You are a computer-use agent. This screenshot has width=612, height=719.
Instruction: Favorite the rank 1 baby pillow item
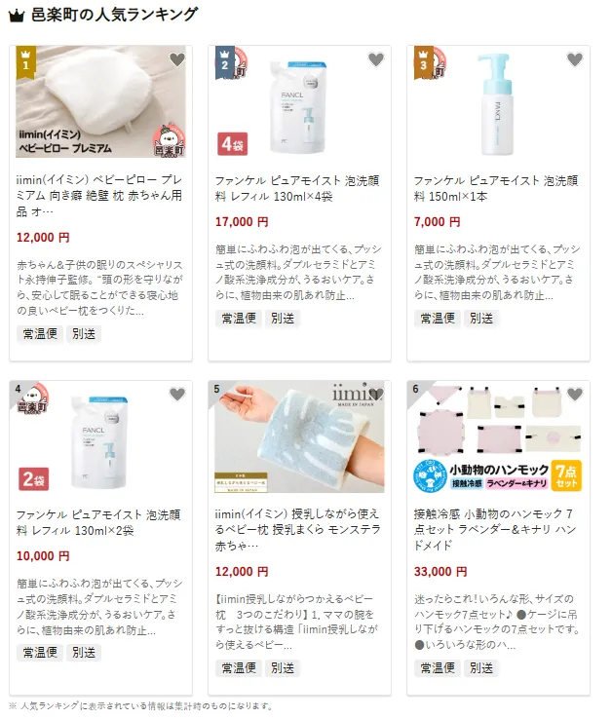click(177, 59)
